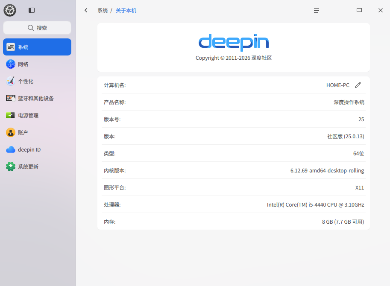Close the Control Center window
This screenshot has height=286, width=390.
[381, 10]
